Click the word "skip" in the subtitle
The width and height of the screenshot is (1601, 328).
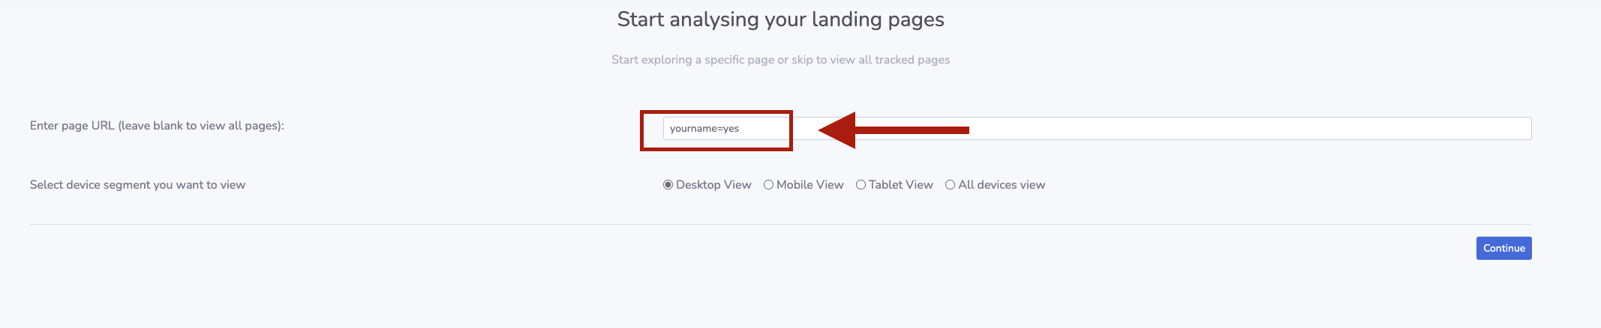click(802, 60)
